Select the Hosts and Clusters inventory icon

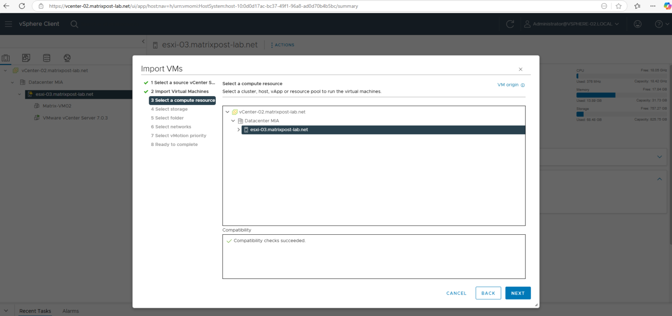6,57
